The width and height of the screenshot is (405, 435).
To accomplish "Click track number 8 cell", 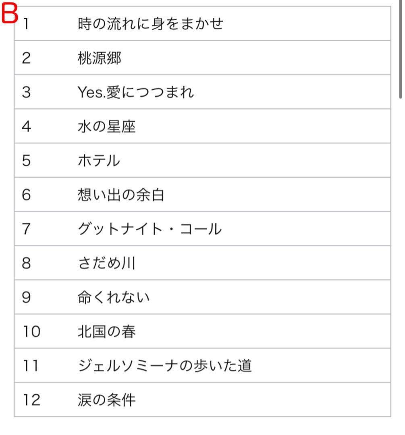I will click(x=27, y=264).
